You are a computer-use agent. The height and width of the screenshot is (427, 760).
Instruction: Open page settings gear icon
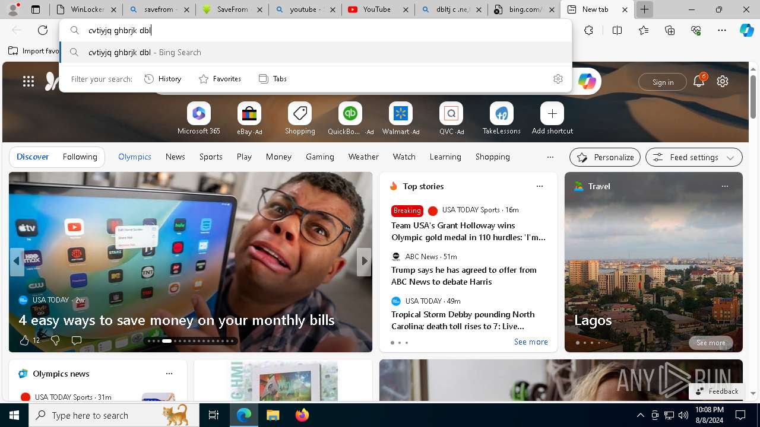pos(723,82)
